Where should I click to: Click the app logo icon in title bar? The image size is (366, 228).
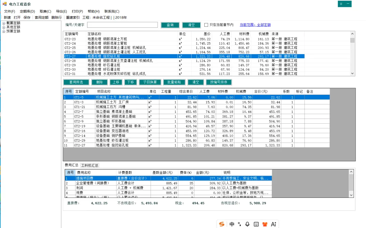coord(4,4)
